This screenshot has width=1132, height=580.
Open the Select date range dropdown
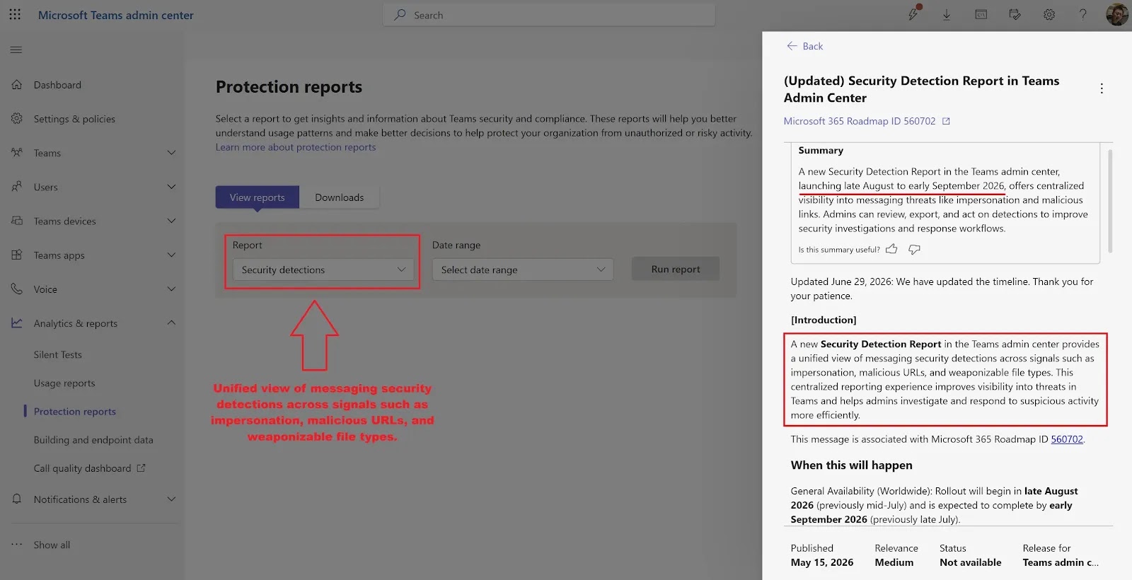pyautogui.click(x=523, y=269)
